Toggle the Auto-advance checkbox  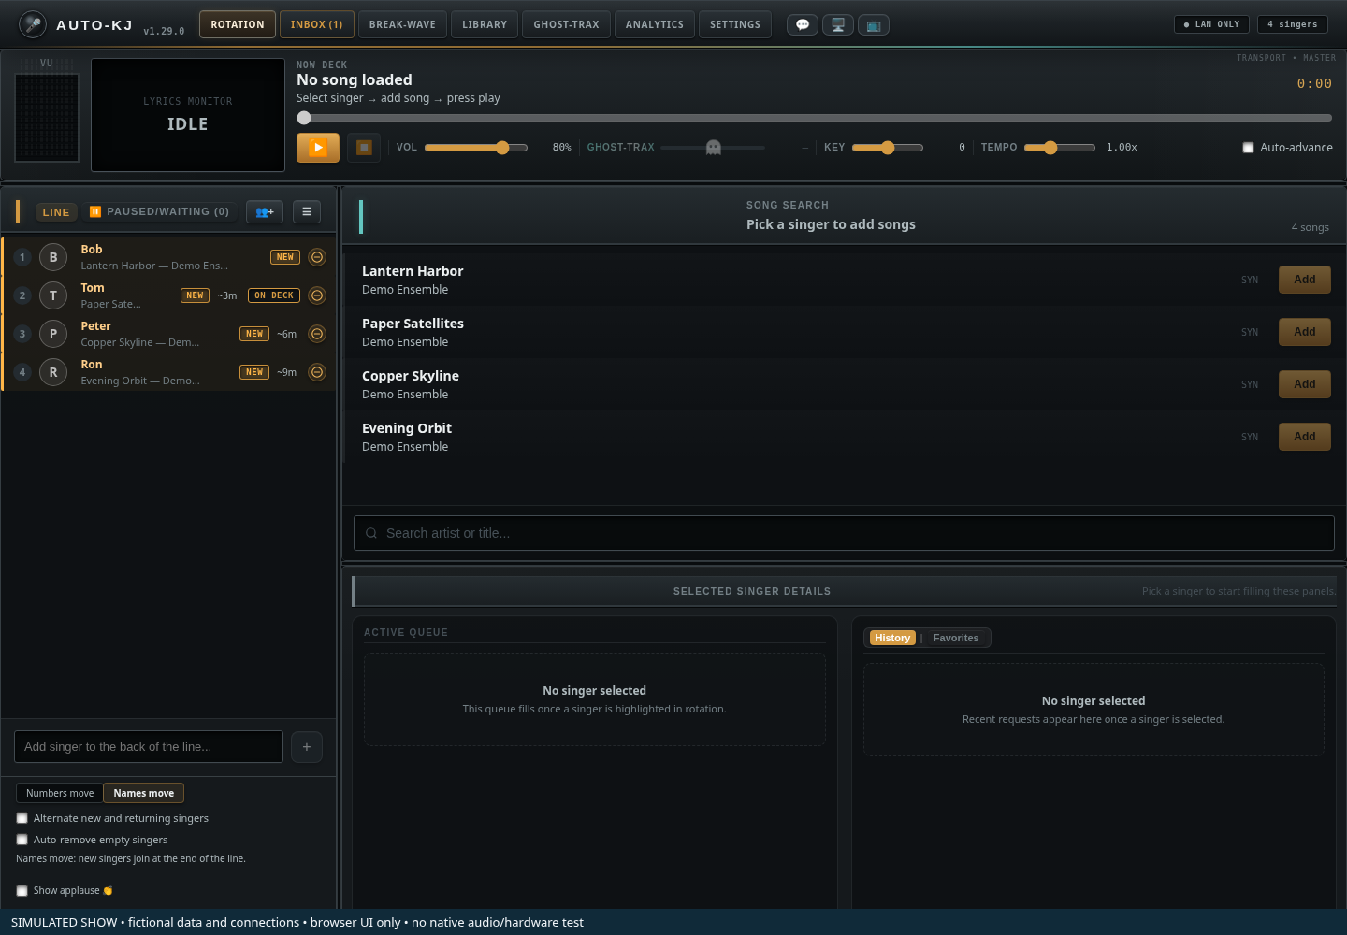click(x=1248, y=148)
